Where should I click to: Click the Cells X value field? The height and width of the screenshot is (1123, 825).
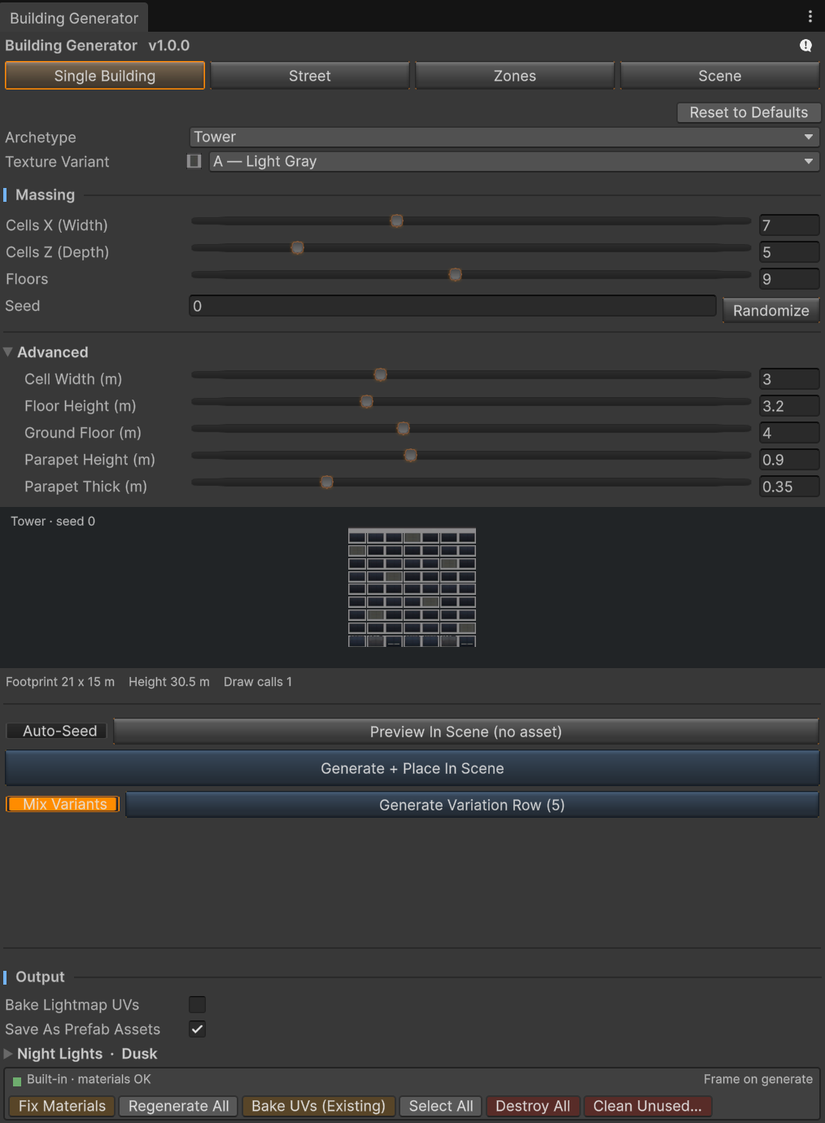tap(789, 225)
